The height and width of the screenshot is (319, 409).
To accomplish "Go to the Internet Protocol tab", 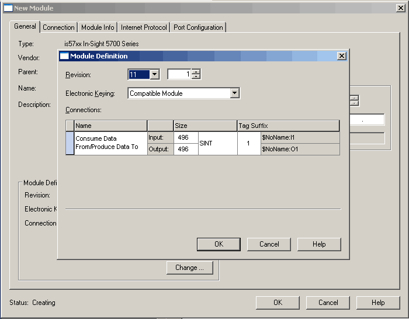I will [144, 27].
